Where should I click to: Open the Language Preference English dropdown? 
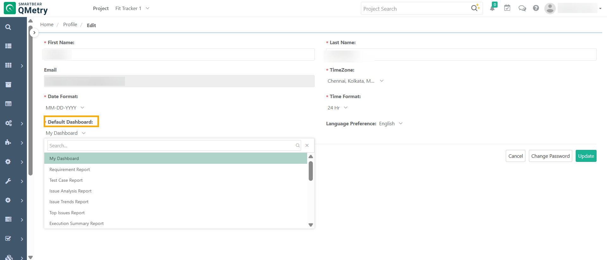click(x=391, y=123)
